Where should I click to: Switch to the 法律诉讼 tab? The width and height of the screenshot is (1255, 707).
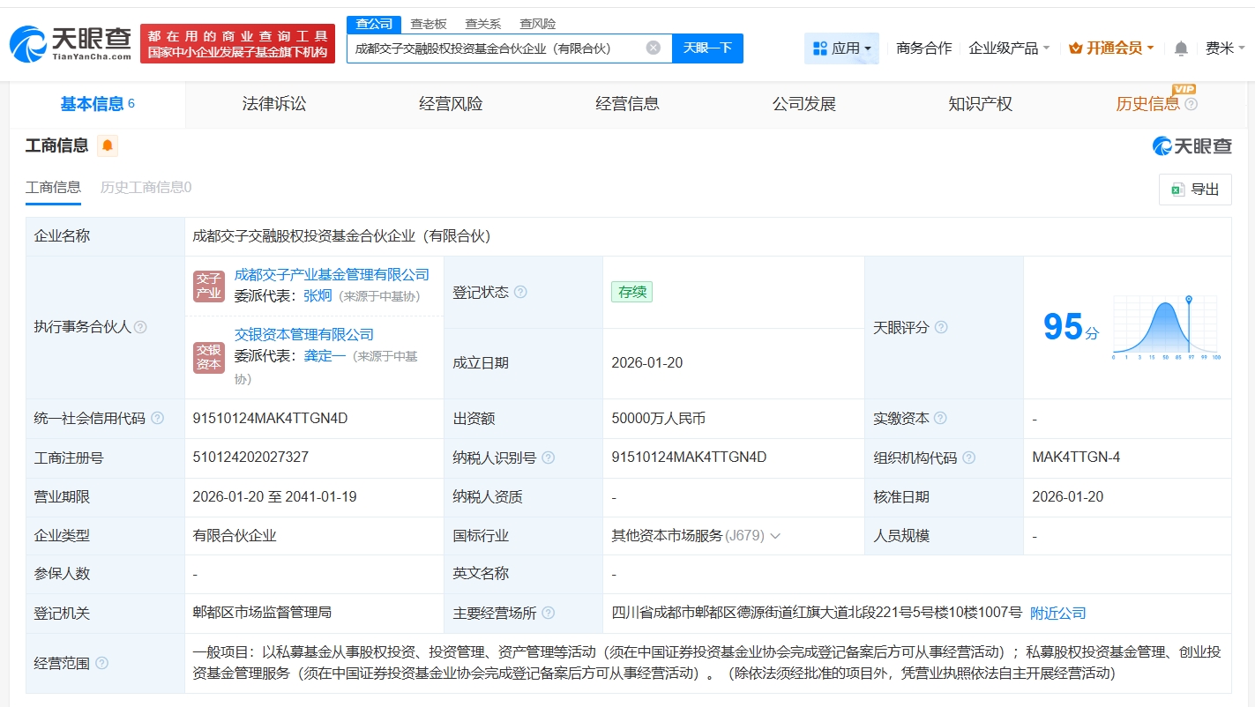coord(274,104)
